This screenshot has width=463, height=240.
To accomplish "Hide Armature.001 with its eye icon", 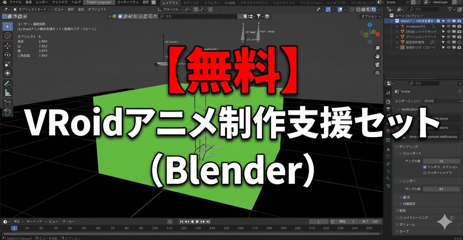I will coord(448,26).
